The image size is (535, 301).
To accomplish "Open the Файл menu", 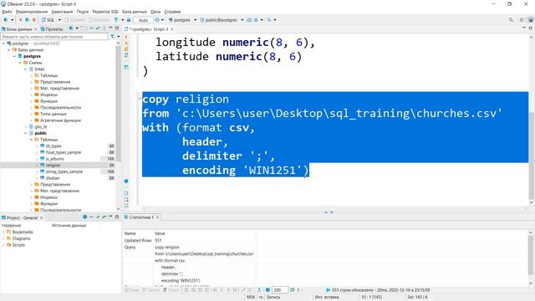I will pyautogui.click(x=7, y=12).
